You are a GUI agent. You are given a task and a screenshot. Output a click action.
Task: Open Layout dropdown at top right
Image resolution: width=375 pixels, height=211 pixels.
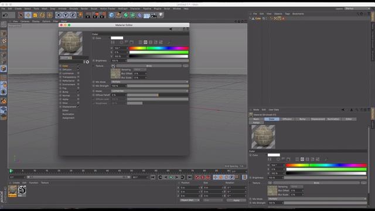click(357, 9)
